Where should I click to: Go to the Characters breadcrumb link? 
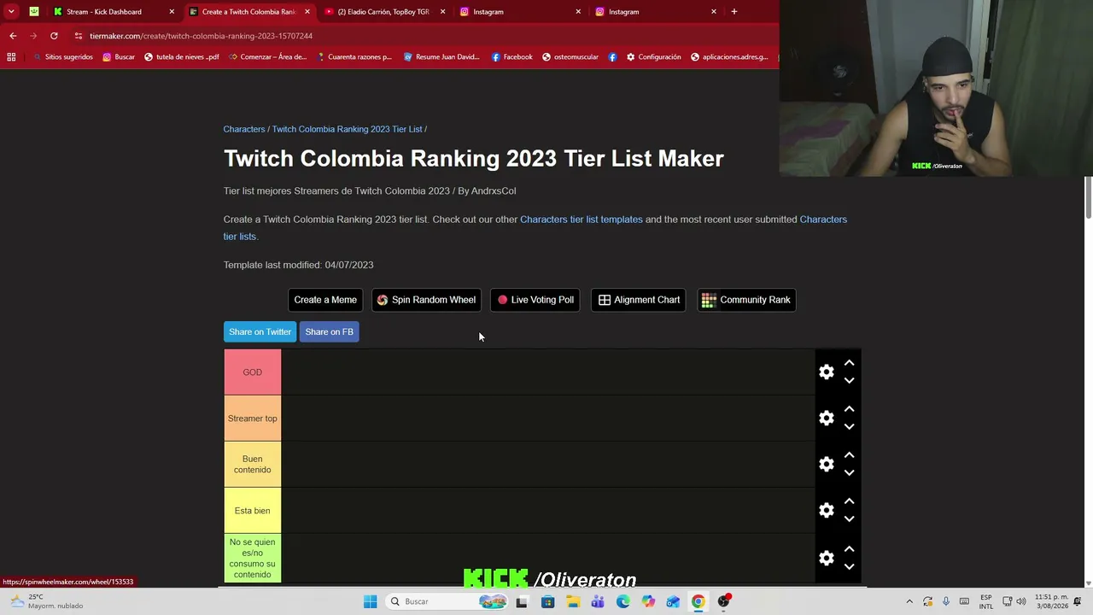pyautogui.click(x=244, y=129)
